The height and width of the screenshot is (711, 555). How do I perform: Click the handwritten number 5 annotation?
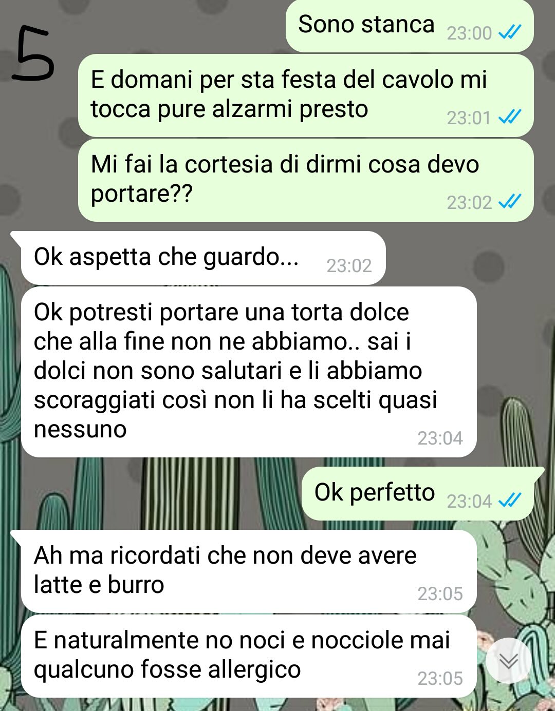point(33,54)
